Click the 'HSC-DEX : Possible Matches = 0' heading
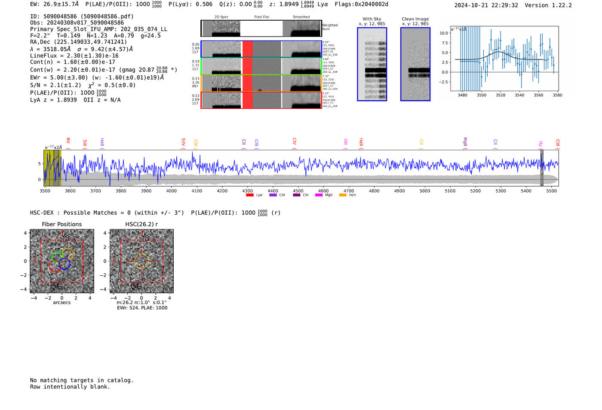 pos(80,213)
